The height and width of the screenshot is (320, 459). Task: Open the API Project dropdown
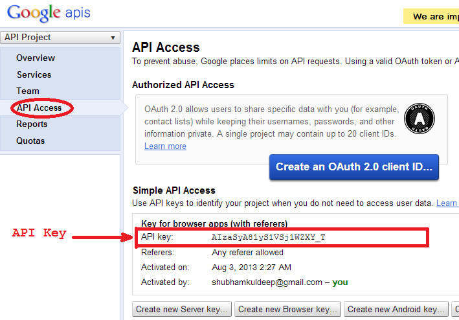(x=60, y=38)
